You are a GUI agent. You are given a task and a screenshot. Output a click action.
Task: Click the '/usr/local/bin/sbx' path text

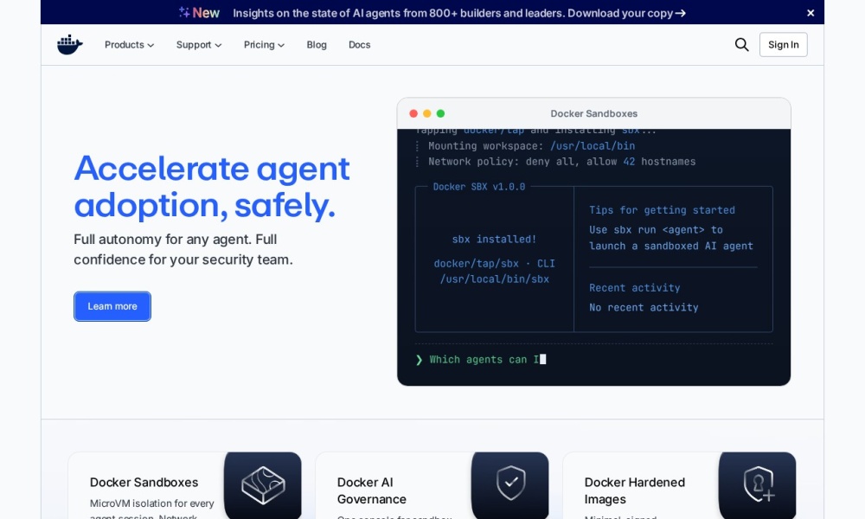click(494, 279)
